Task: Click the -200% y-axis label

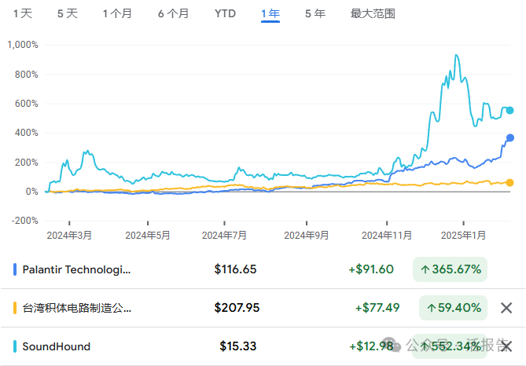Action: (x=25, y=221)
